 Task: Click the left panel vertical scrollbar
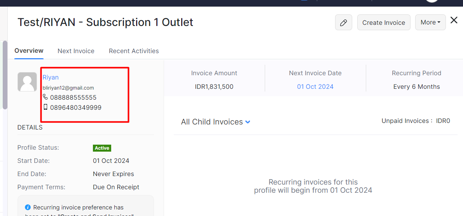tap(5, 75)
